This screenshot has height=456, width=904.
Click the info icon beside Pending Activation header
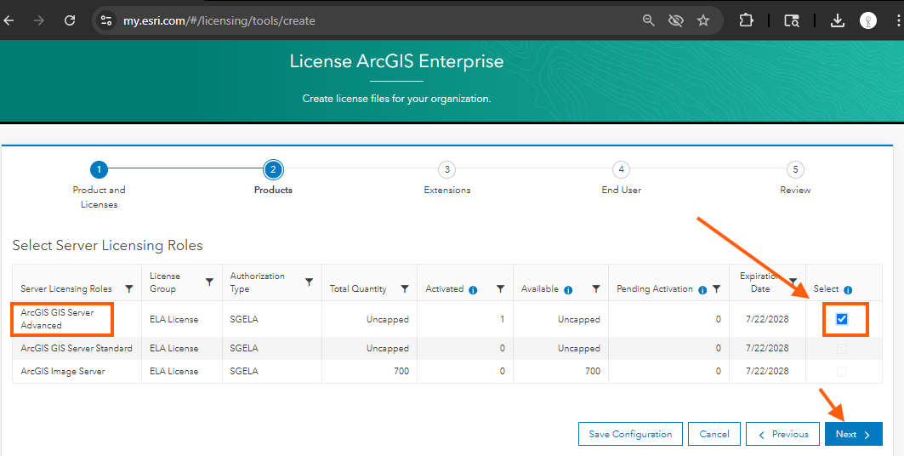(x=702, y=289)
